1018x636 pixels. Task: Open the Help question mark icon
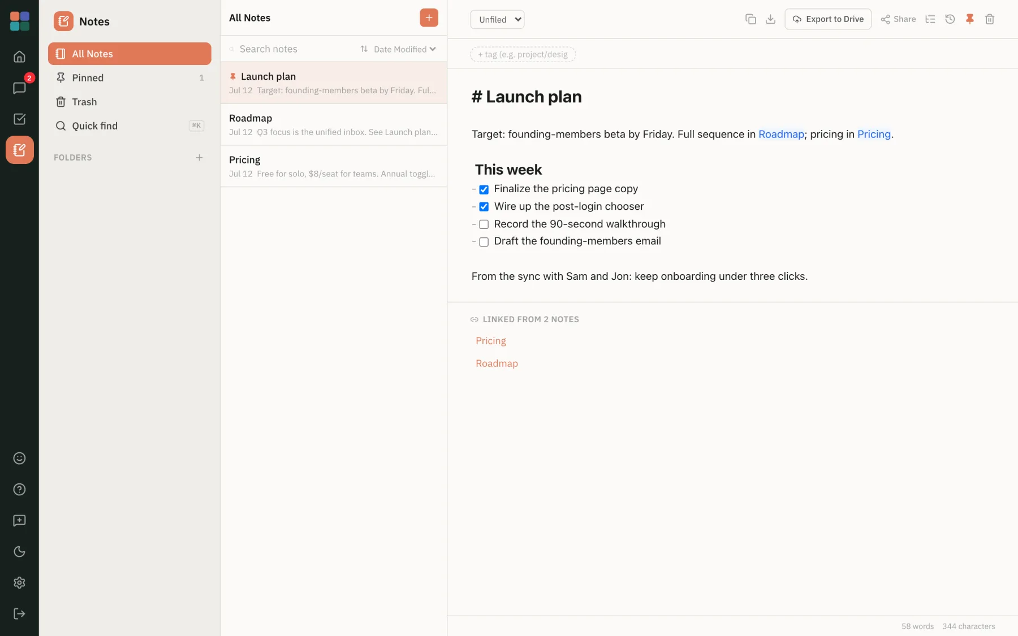click(19, 489)
